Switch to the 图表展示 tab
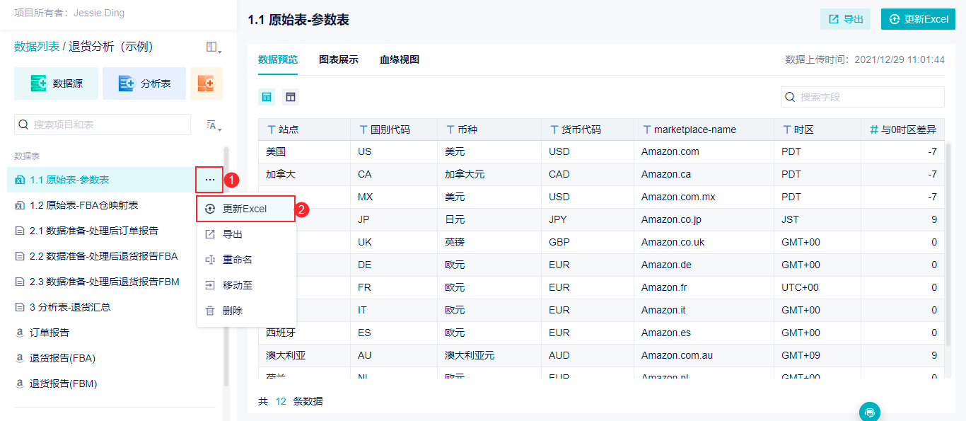This screenshot has height=421, width=966. pyautogui.click(x=338, y=59)
